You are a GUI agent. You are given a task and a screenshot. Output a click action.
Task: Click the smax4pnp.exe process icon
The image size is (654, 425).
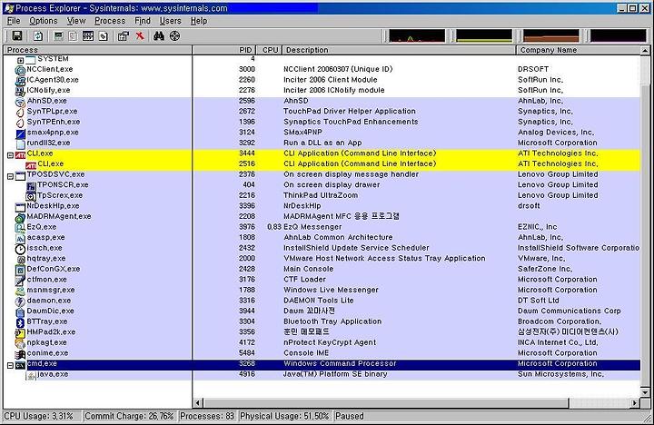pyautogui.click(x=20, y=133)
